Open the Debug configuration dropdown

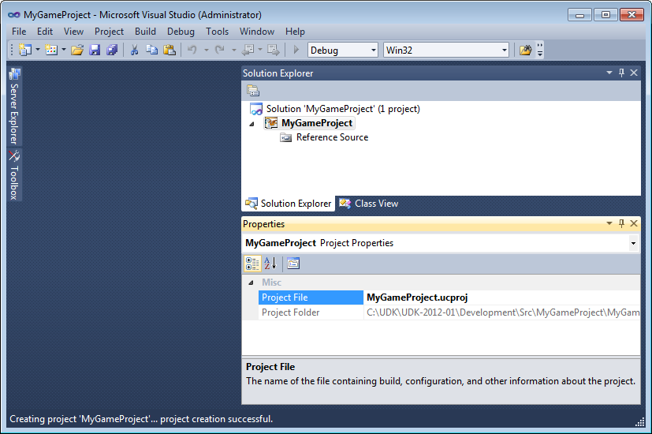(374, 51)
